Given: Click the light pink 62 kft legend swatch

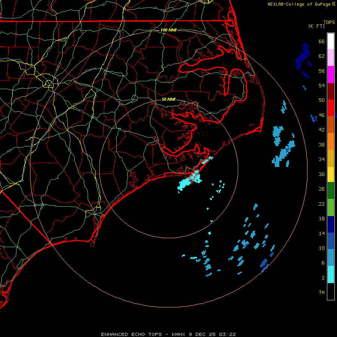Looking at the screenshot, I should (x=331, y=58).
